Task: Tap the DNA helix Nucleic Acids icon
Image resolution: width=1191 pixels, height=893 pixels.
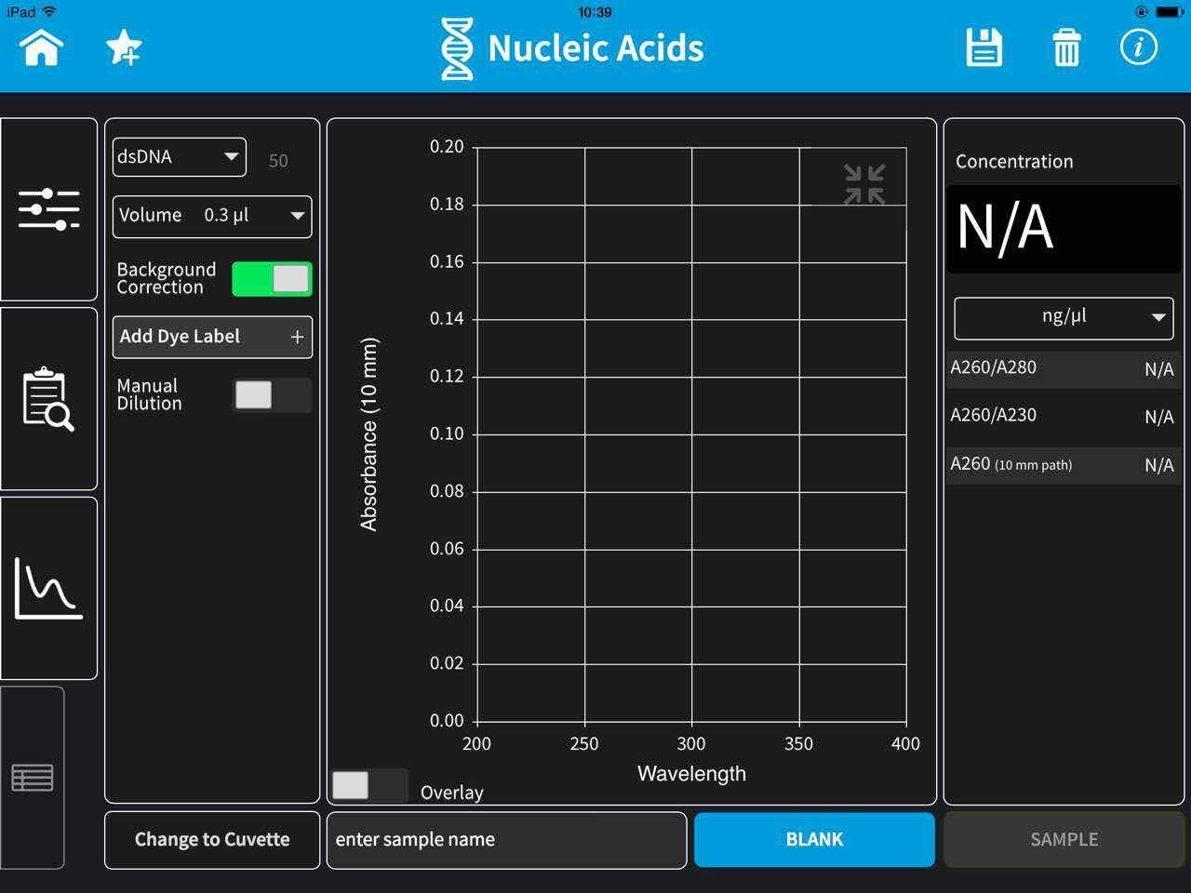Action: pyautogui.click(x=457, y=48)
